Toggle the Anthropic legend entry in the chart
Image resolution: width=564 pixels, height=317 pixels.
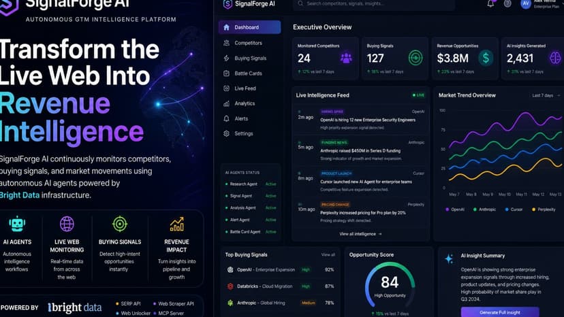484,209
